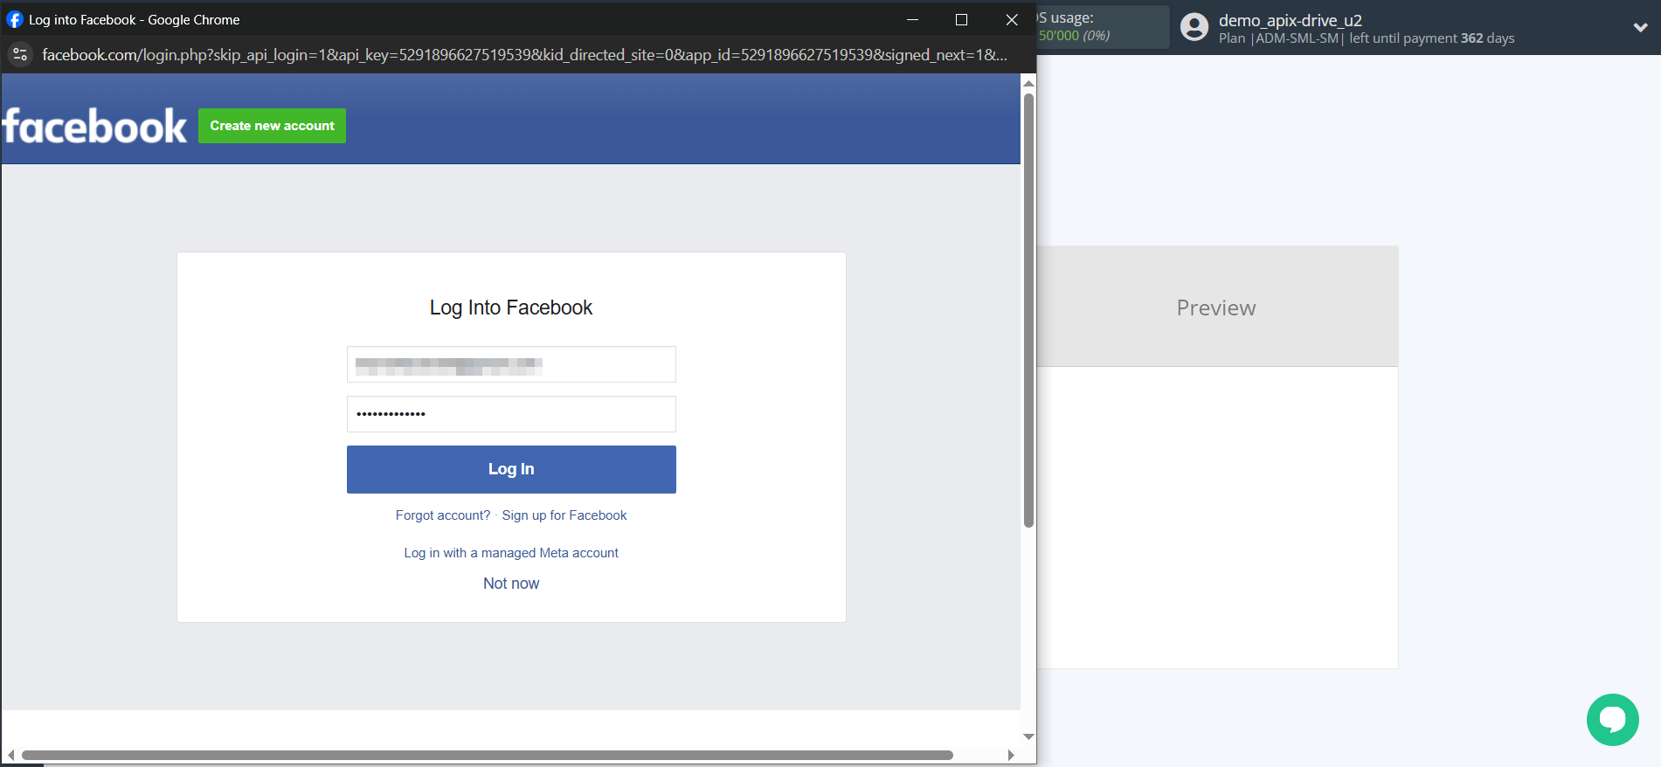Expand the account dropdown chevron
The height and width of the screenshot is (767, 1661).
(x=1640, y=27)
